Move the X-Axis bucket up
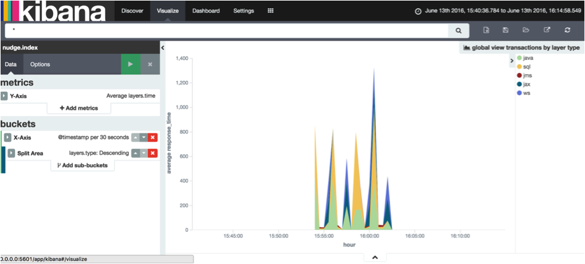Viewport: 585px width, 264px height. tap(135, 138)
